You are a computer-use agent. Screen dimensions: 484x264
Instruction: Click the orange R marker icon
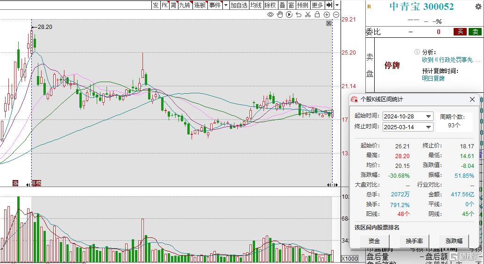point(369,7)
